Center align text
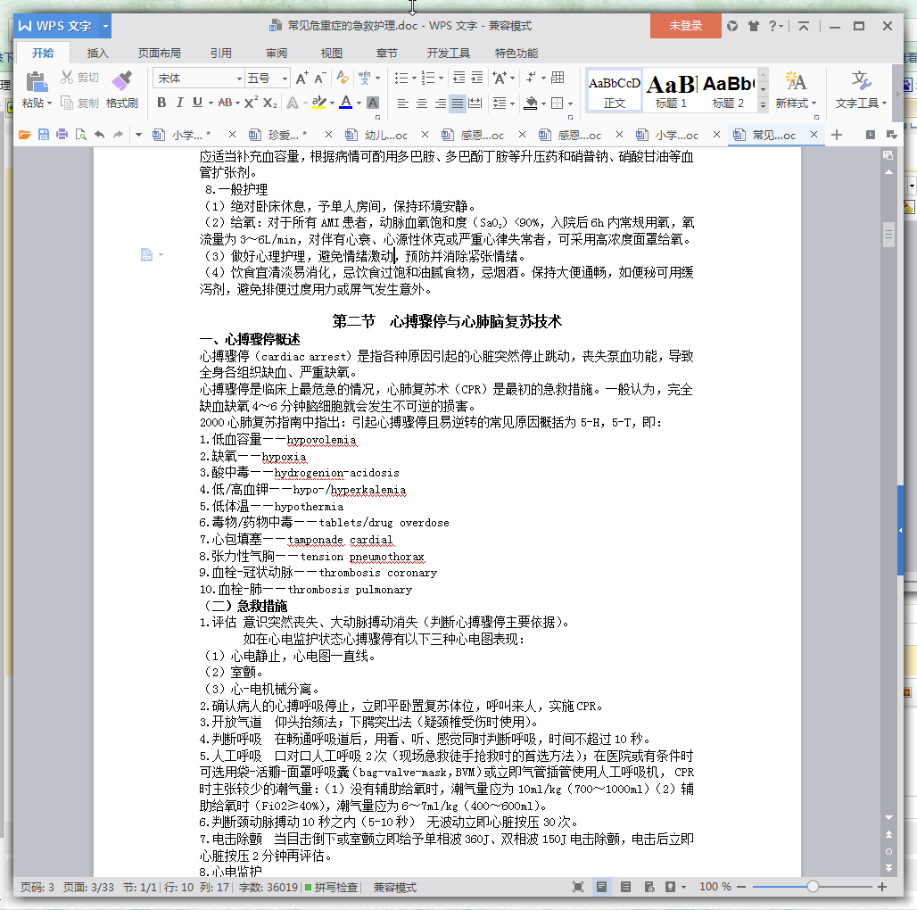 click(422, 103)
